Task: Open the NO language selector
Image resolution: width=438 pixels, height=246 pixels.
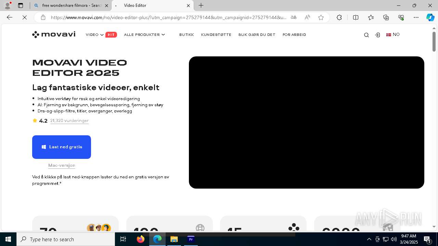Action: 393,35
